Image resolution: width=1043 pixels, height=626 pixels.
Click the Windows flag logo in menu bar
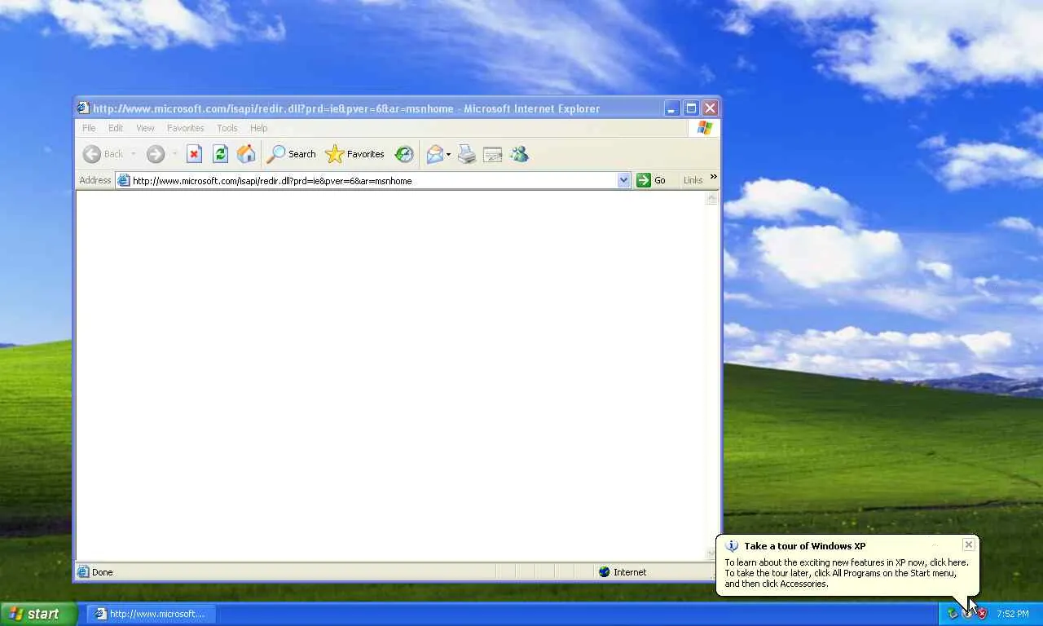pyautogui.click(x=705, y=128)
